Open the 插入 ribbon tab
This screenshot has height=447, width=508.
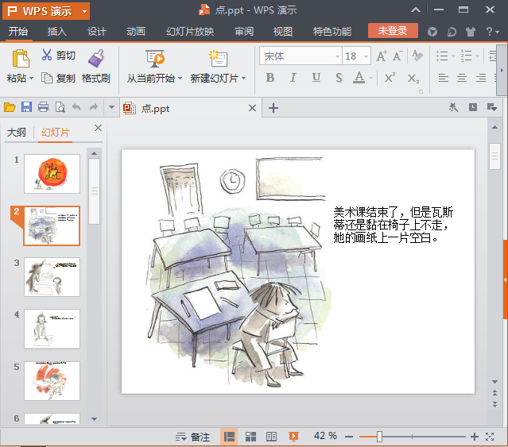[x=57, y=32]
